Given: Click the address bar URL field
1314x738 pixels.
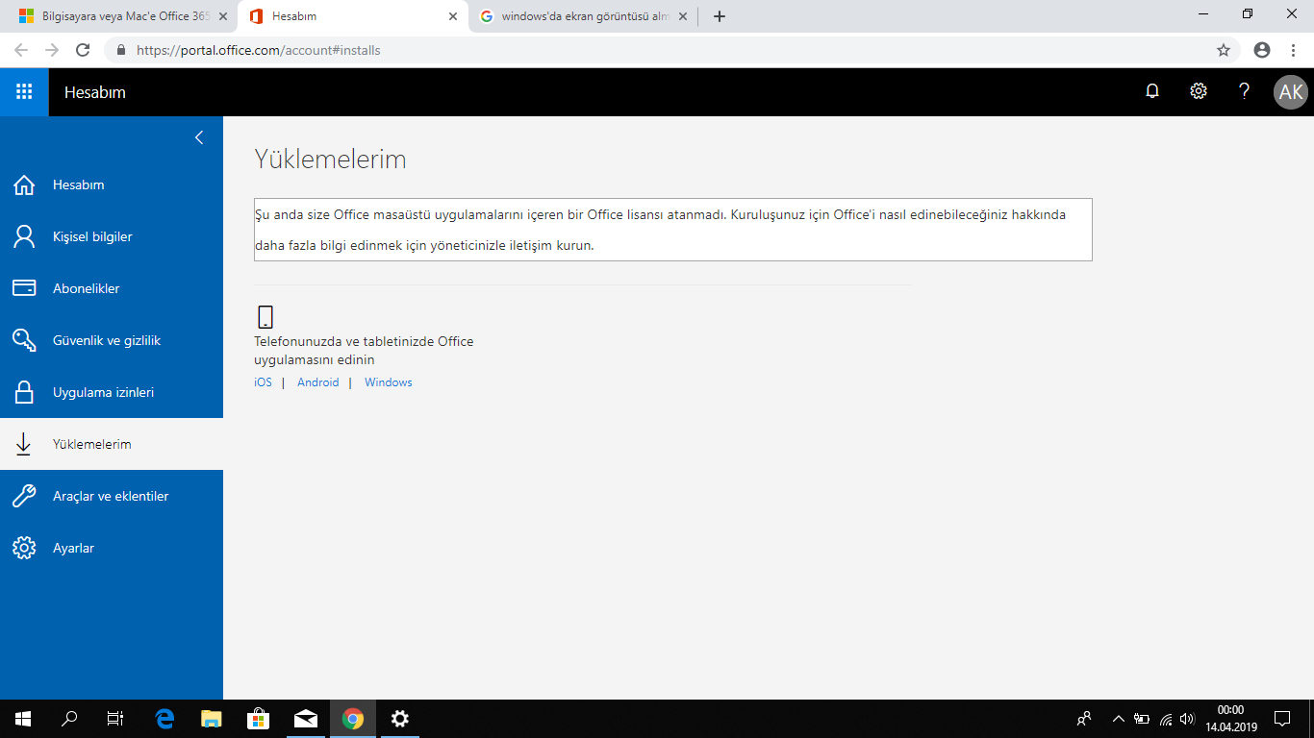Looking at the screenshot, I should [x=671, y=50].
